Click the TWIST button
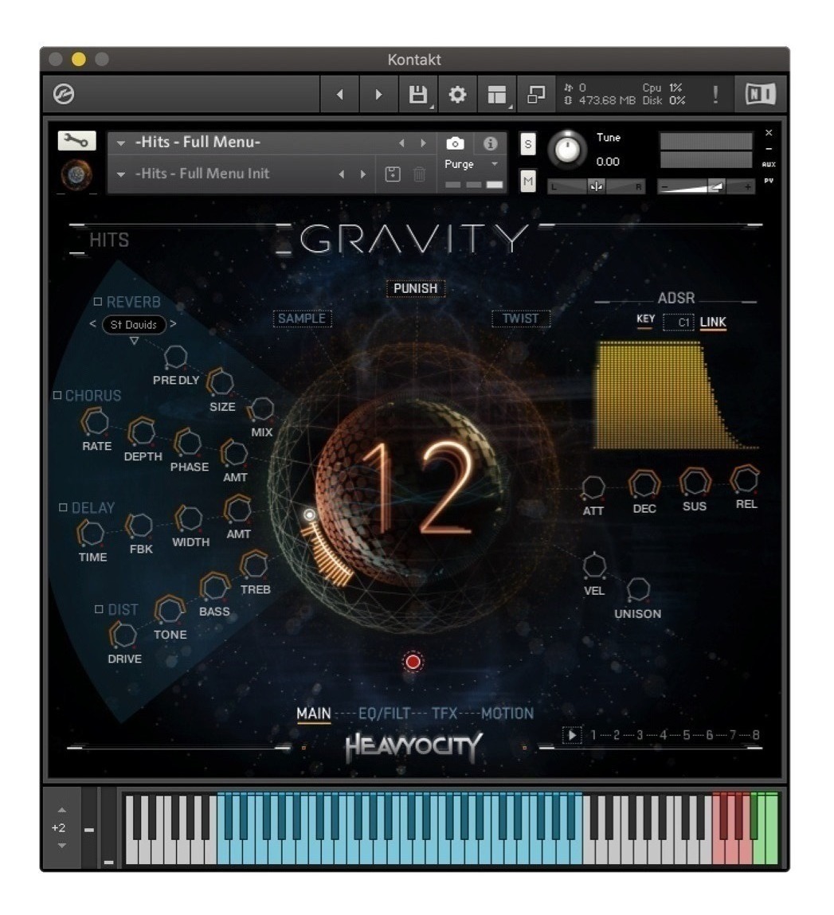The height and width of the screenshot is (915, 834). 521,319
